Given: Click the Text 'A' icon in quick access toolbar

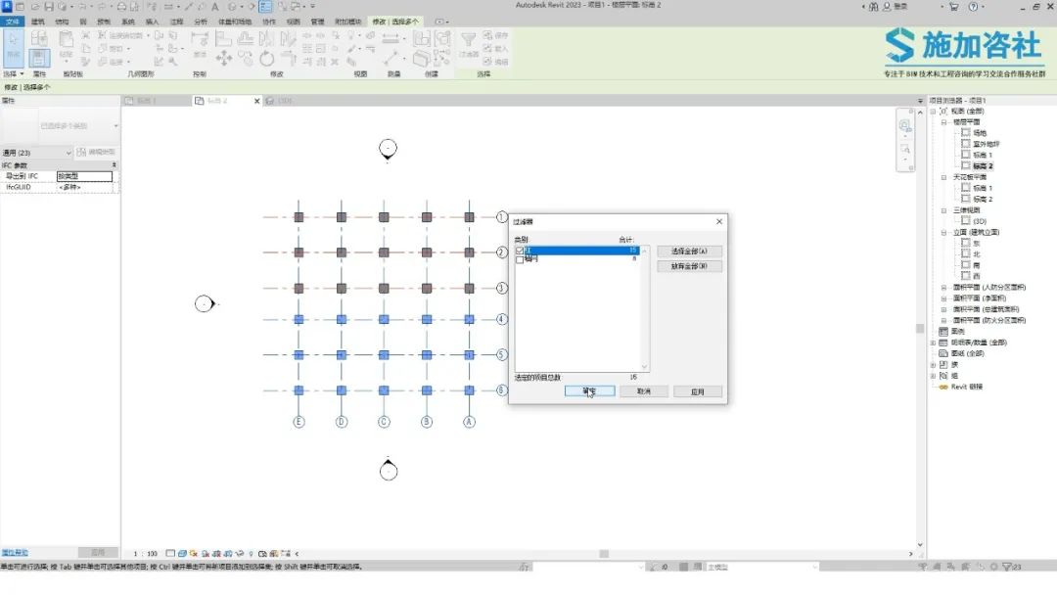Looking at the screenshot, I should click(215, 7).
